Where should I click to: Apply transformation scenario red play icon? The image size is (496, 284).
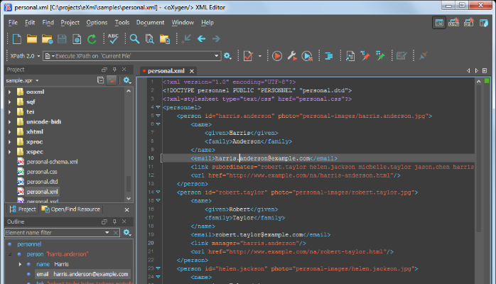coord(277,56)
